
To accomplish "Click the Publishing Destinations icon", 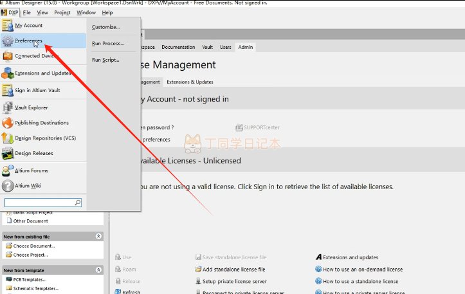I will coord(8,122).
